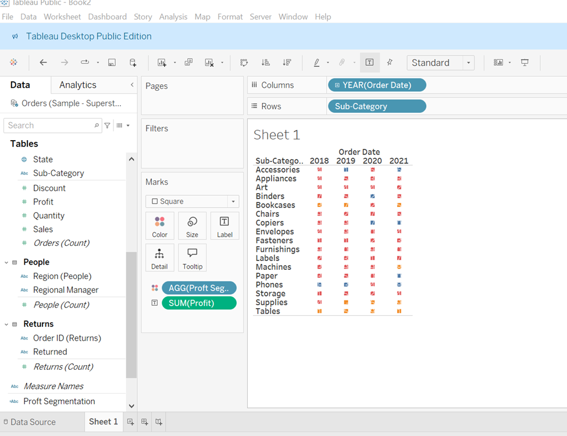The image size is (567, 436).
Task: Click the filter fields funnel icon
Action: point(108,126)
